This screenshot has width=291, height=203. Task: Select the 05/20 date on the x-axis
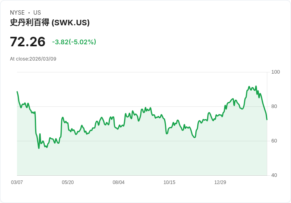click(68, 182)
